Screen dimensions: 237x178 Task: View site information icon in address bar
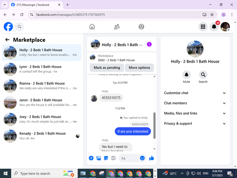[x=32, y=15]
